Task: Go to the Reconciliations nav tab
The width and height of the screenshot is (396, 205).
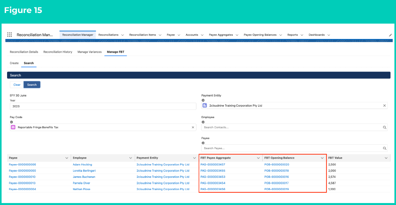Action: 108,35
